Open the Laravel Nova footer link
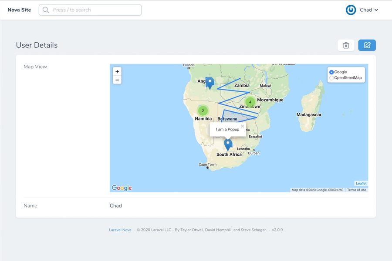This screenshot has height=261, width=392. click(120, 230)
